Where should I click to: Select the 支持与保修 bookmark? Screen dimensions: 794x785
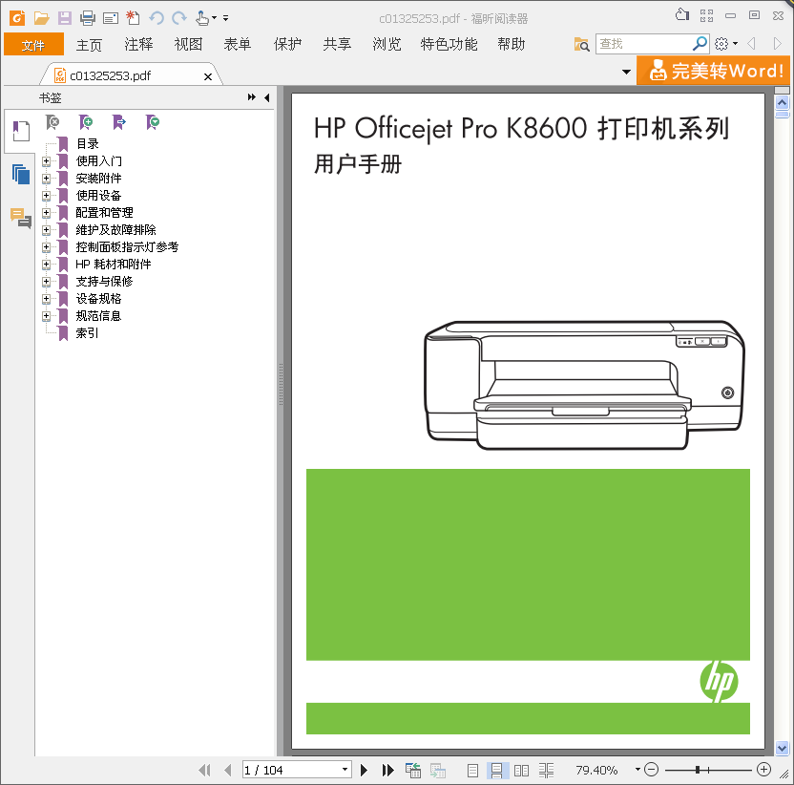click(104, 282)
